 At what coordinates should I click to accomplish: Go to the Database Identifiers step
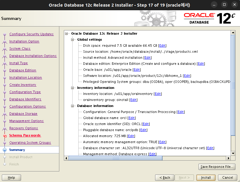coord(25,99)
